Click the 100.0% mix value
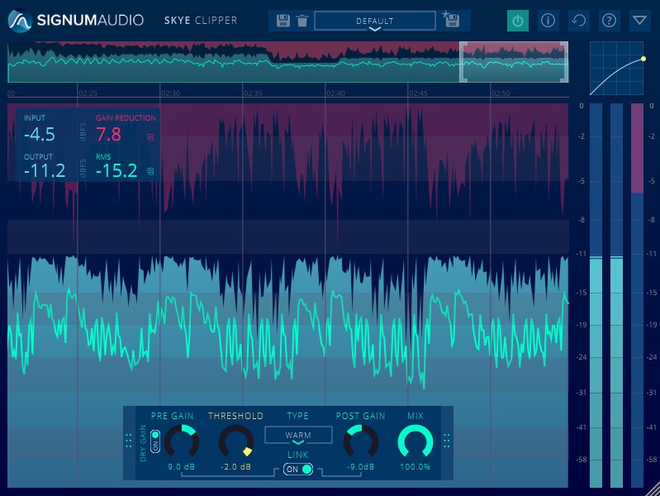This screenshot has width=660, height=496. coord(415,467)
